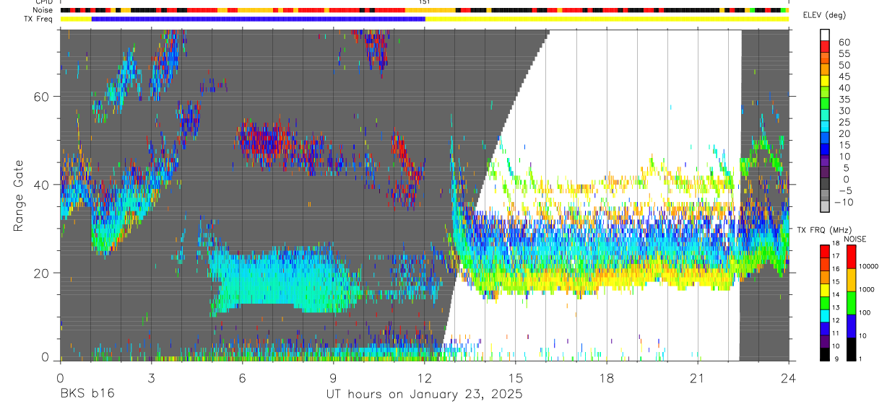Select the cyan ELEV swatch between 25 and 20
This screenshot has height=409, width=887.
pos(825,126)
